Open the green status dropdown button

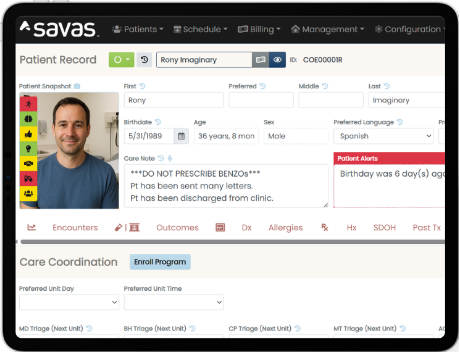pos(122,60)
